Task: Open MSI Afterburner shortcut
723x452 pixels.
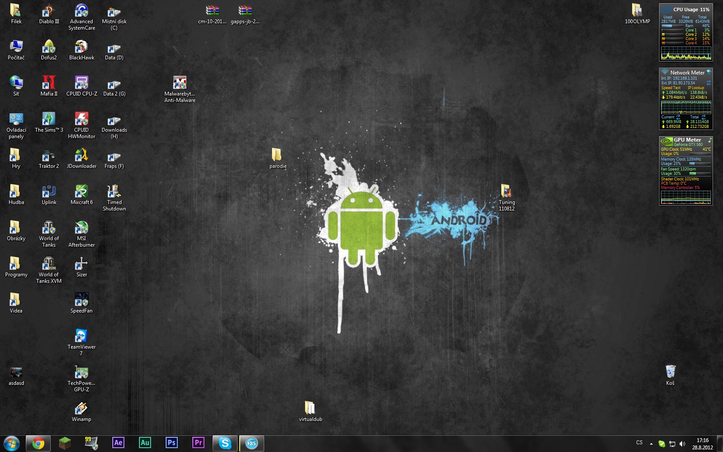Action: (82, 234)
